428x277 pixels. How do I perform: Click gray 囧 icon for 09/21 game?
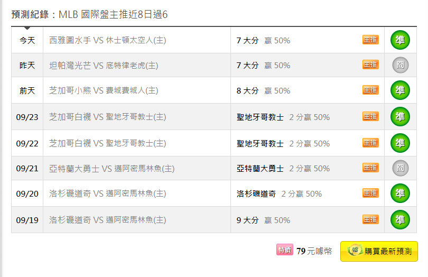(x=400, y=168)
